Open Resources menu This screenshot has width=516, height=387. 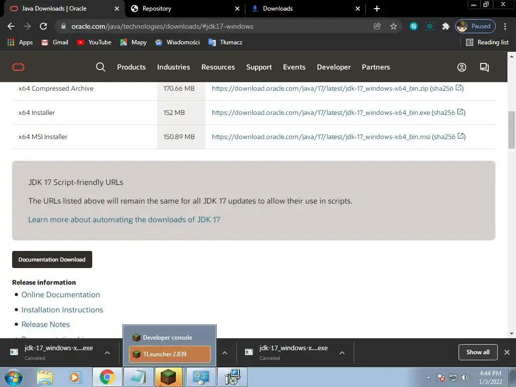click(218, 67)
